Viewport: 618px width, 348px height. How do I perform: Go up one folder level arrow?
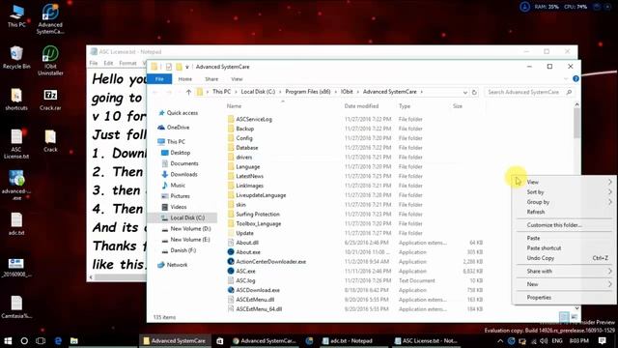pyautogui.click(x=188, y=92)
